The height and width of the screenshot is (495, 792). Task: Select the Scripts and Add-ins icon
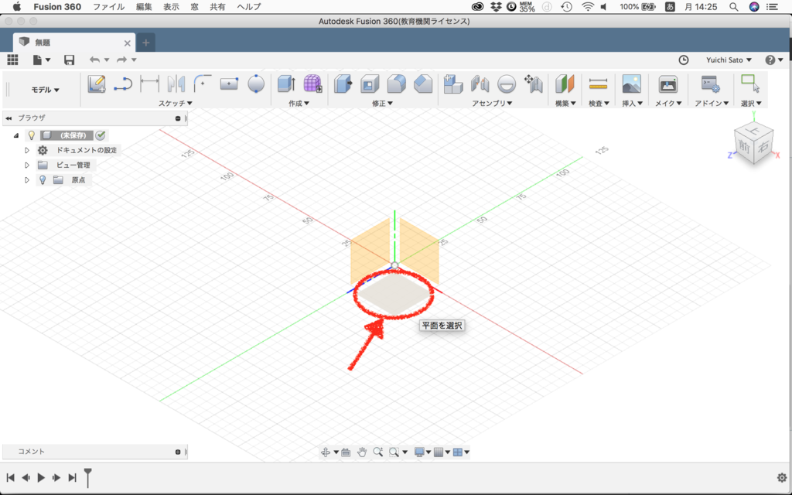[x=711, y=84]
